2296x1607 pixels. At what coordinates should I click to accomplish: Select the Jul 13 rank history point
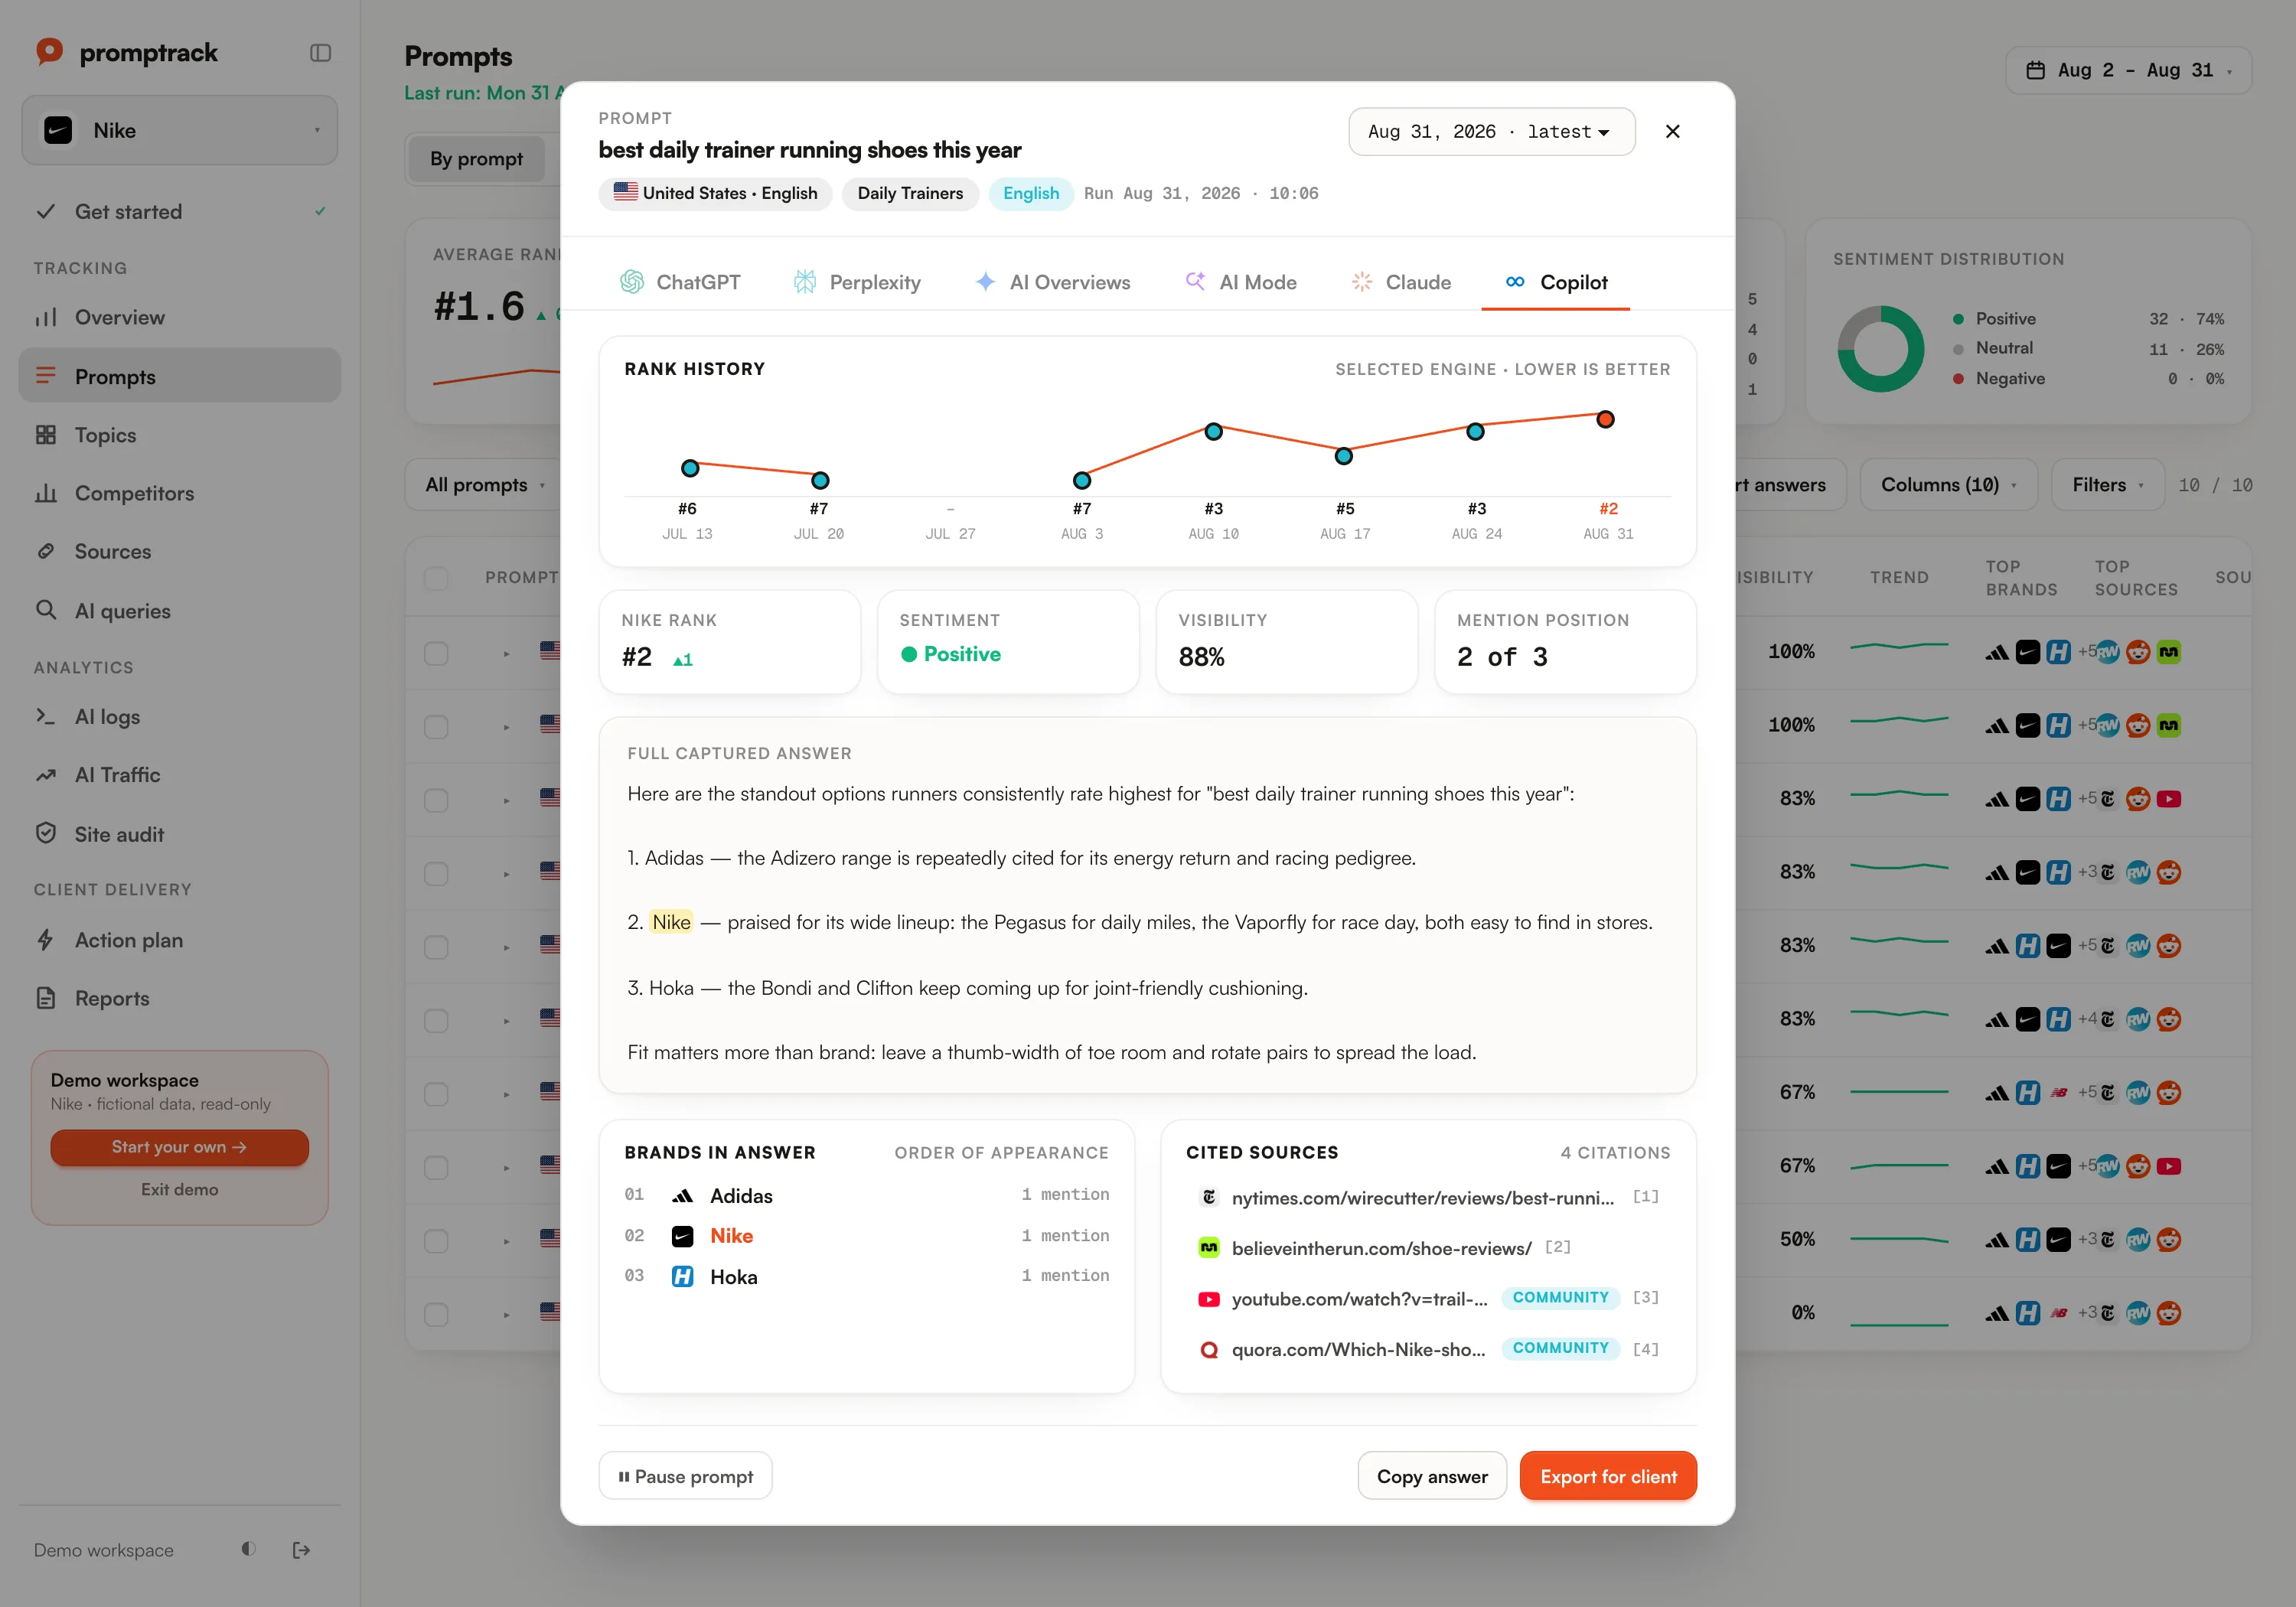coord(690,468)
